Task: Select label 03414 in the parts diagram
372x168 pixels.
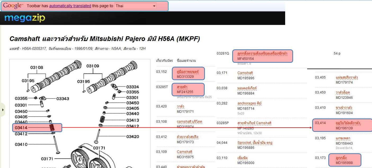Action: point(21,128)
